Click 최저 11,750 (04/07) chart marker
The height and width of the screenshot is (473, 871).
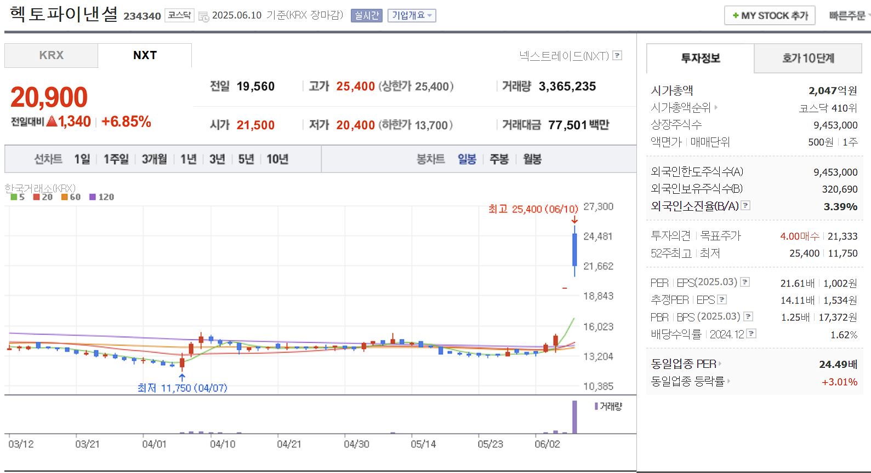click(x=182, y=388)
